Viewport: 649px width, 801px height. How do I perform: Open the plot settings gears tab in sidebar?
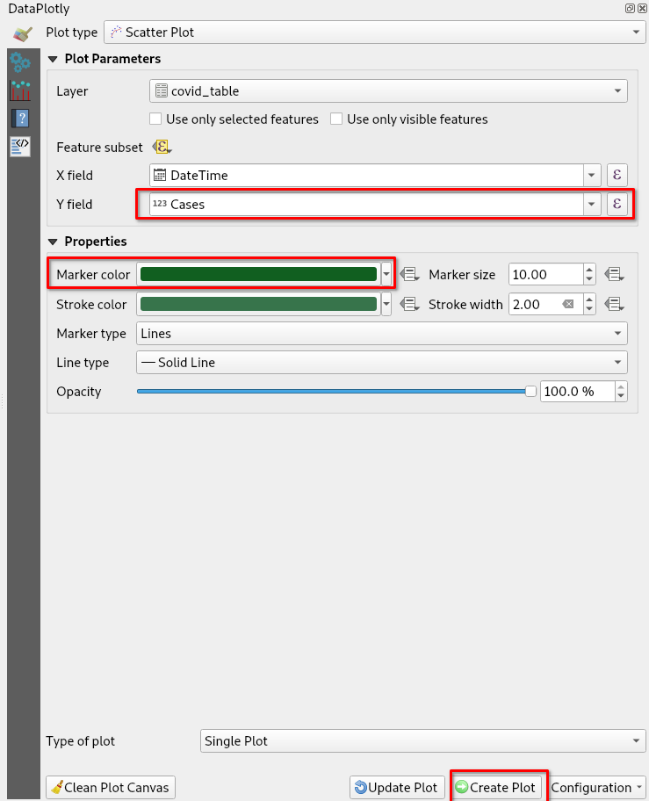pyautogui.click(x=20, y=62)
